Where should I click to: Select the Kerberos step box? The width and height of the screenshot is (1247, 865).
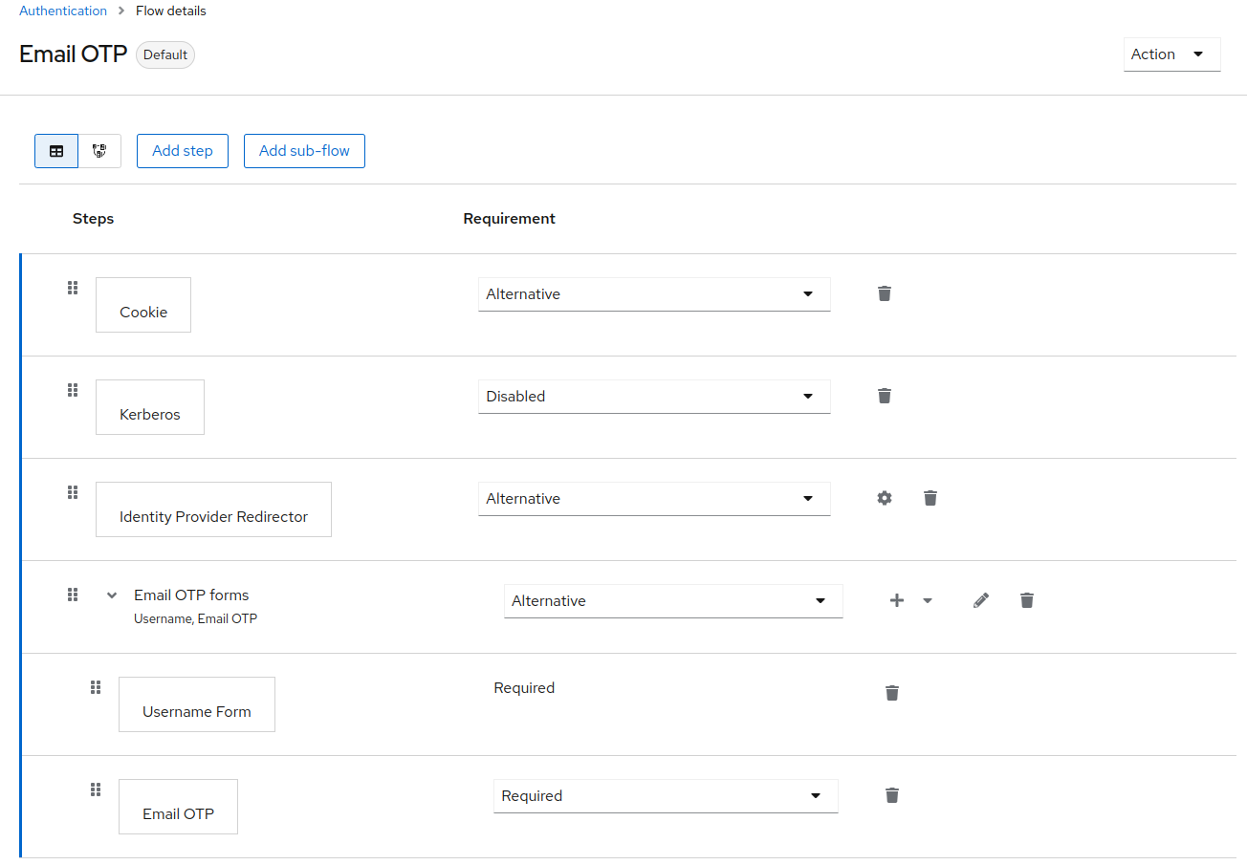pyautogui.click(x=150, y=407)
